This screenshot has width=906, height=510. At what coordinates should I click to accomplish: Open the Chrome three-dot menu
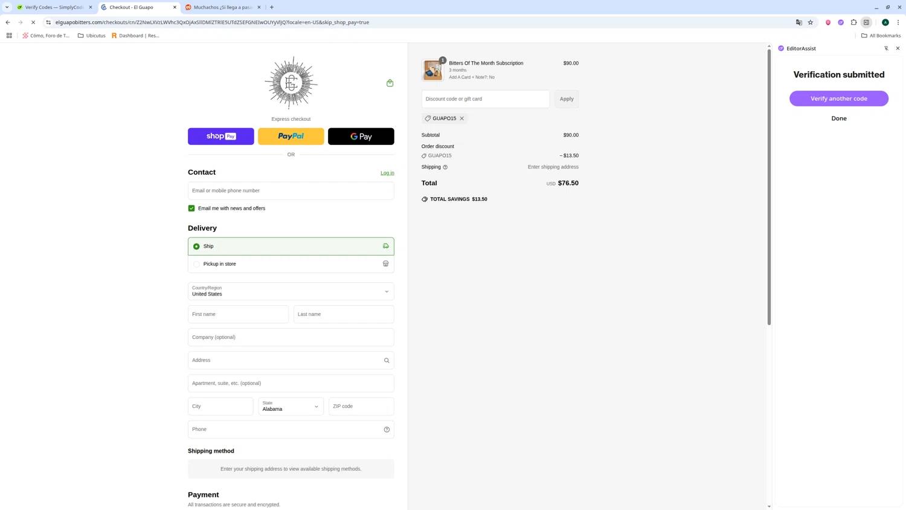898,22
